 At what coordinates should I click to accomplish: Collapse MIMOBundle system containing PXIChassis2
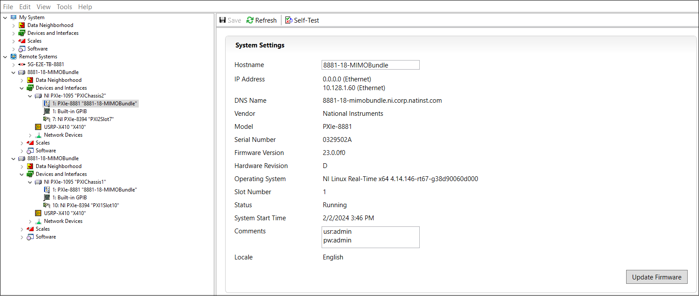point(14,73)
